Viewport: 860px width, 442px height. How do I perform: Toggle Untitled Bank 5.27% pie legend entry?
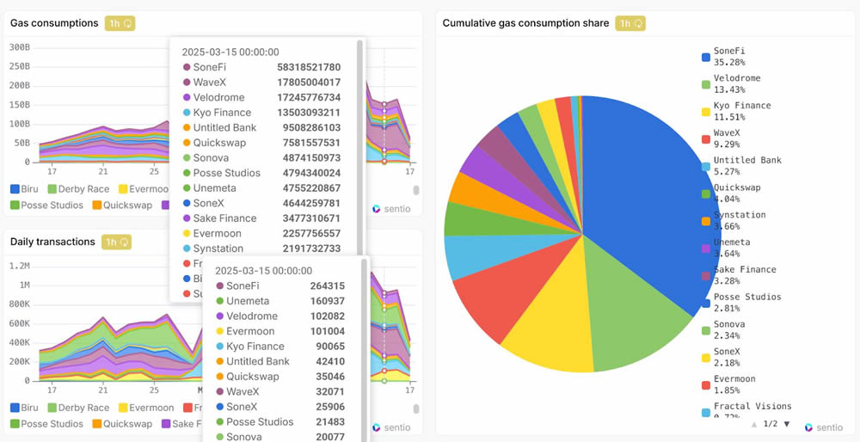[741, 166]
